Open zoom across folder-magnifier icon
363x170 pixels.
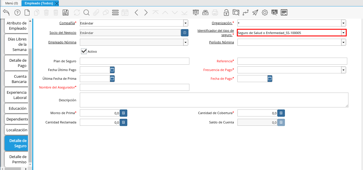pyautogui.click(x=236, y=13)
